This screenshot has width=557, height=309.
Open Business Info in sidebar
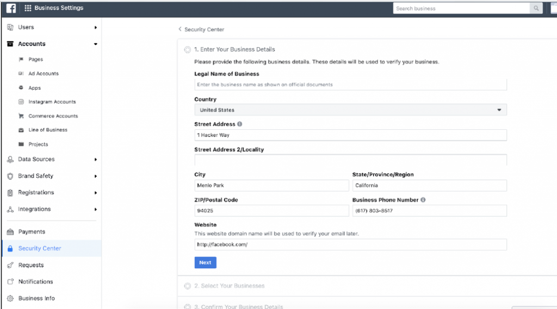pos(36,298)
